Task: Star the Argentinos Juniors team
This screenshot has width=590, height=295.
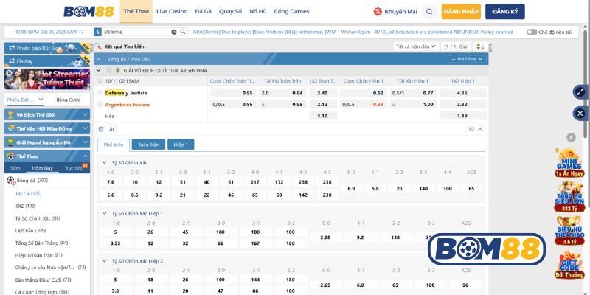Action: [100, 104]
